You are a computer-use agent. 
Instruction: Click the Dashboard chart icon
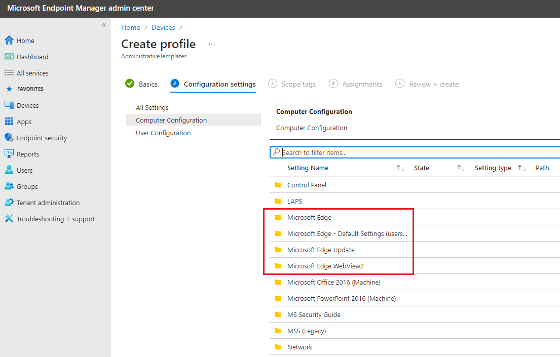(x=9, y=56)
